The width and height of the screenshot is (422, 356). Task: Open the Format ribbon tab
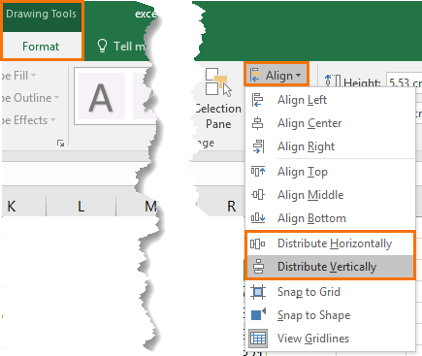tap(41, 47)
